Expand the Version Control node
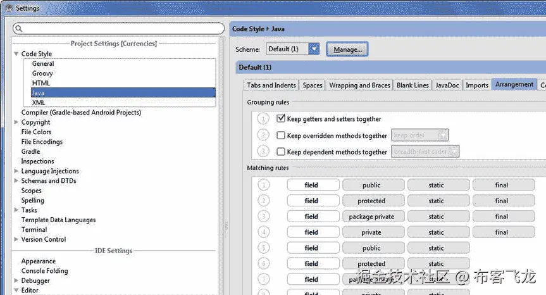This screenshot has width=546, height=295. [16, 239]
